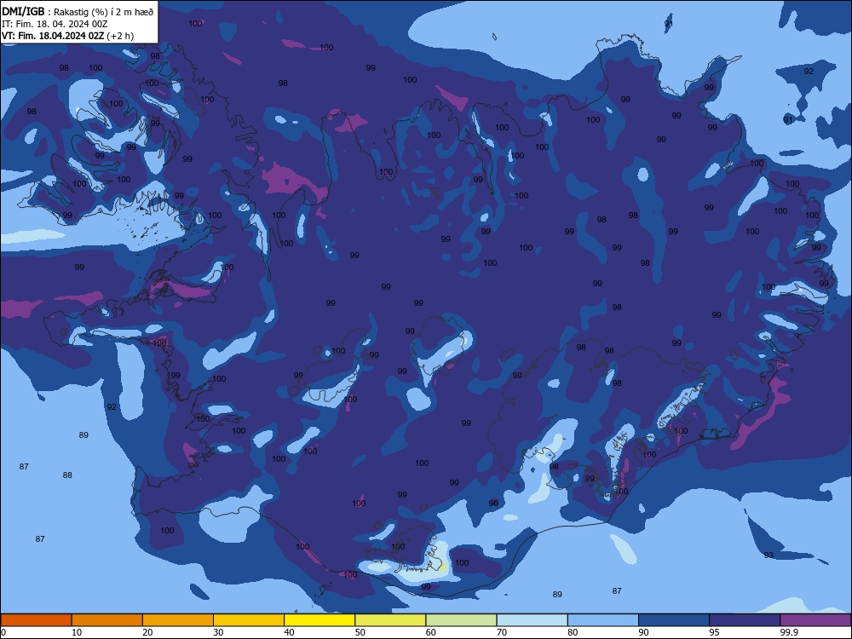The image size is (852, 639).
Task: Select the '88' humidity value over the sea
Action: [x=67, y=475]
